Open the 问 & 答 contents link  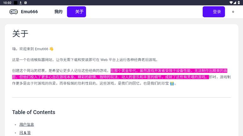25,133
